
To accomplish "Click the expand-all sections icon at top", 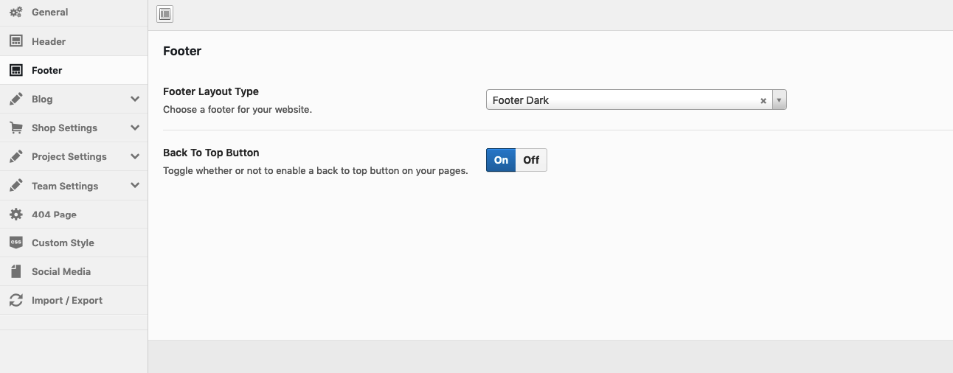I will point(165,14).
